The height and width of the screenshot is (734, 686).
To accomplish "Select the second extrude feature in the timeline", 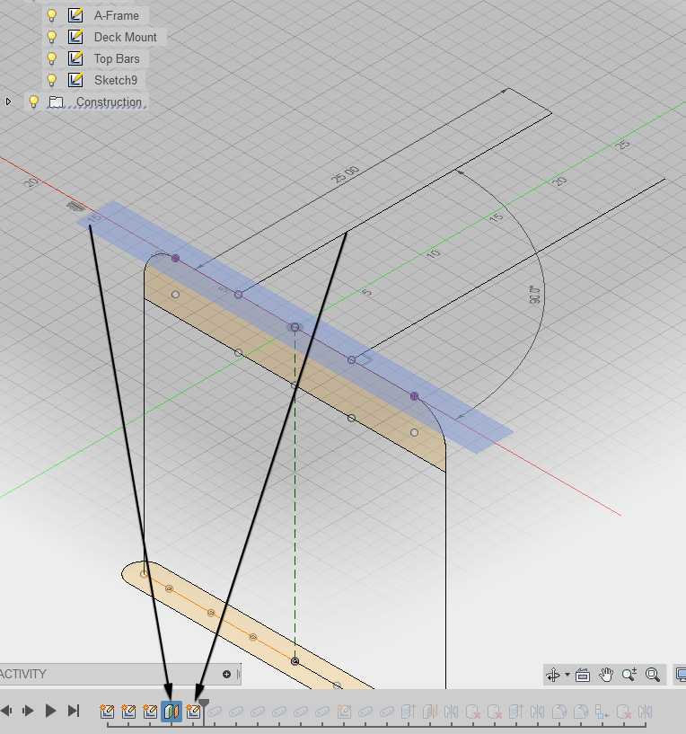I will 516,712.
